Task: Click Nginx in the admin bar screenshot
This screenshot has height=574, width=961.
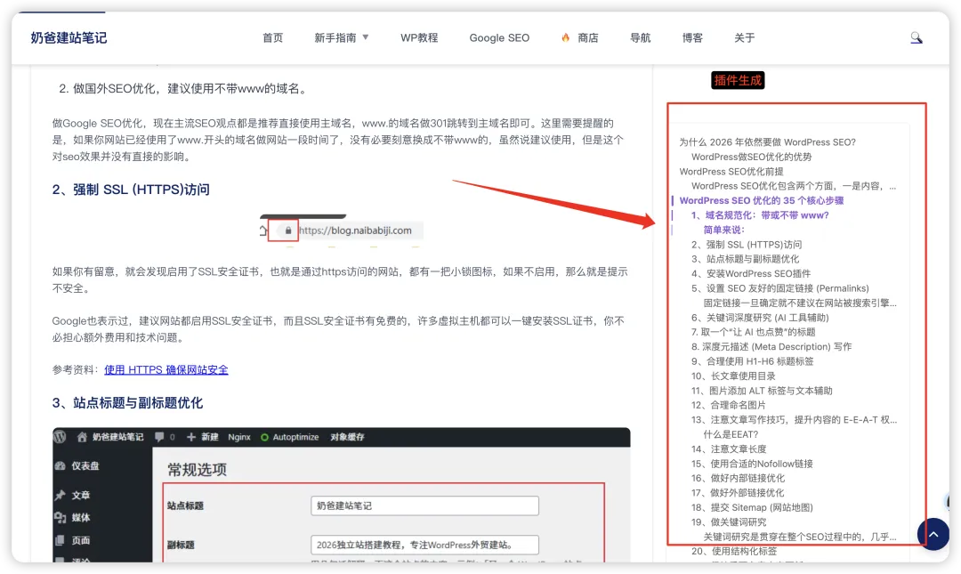Action: point(239,437)
